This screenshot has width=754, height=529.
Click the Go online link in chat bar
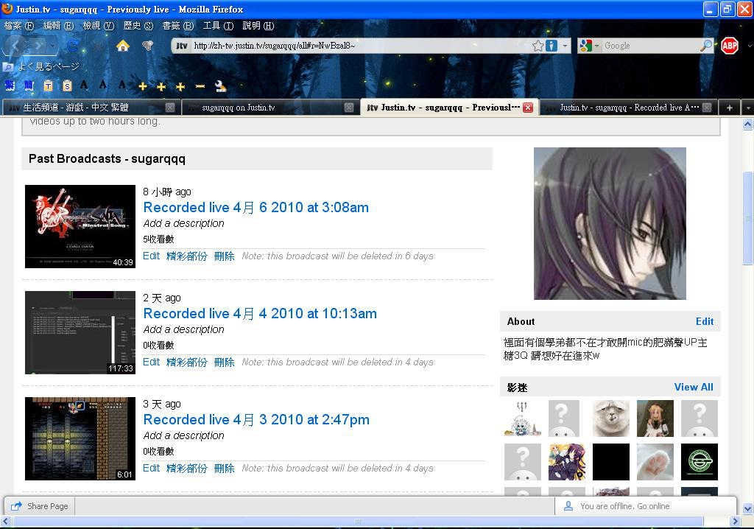coord(653,506)
